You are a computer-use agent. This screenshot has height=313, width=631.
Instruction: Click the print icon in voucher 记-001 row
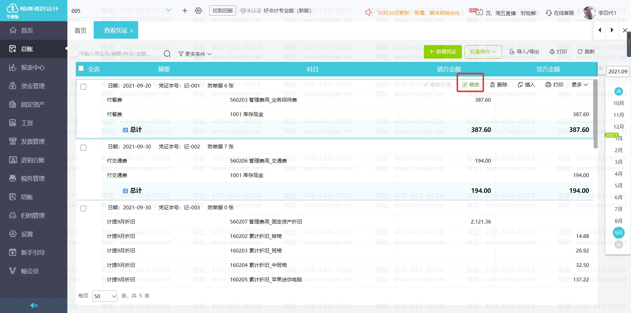[548, 85]
